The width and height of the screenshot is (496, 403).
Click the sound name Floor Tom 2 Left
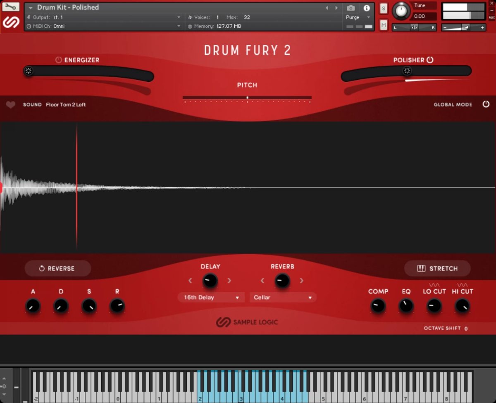tap(66, 105)
